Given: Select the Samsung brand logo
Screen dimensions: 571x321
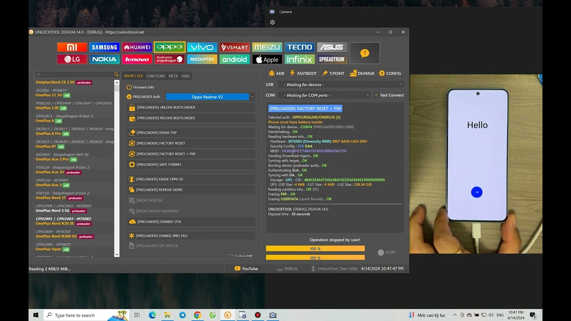Looking at the screenshot, I should point(104,47).
